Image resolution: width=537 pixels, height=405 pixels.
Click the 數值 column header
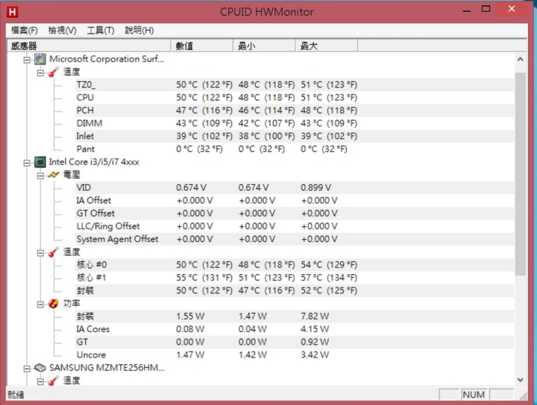pyautogui.click(x=202, y=46)
